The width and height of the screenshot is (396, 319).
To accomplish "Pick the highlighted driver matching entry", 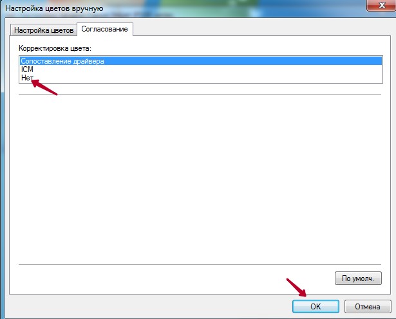I will click(201, 61).
